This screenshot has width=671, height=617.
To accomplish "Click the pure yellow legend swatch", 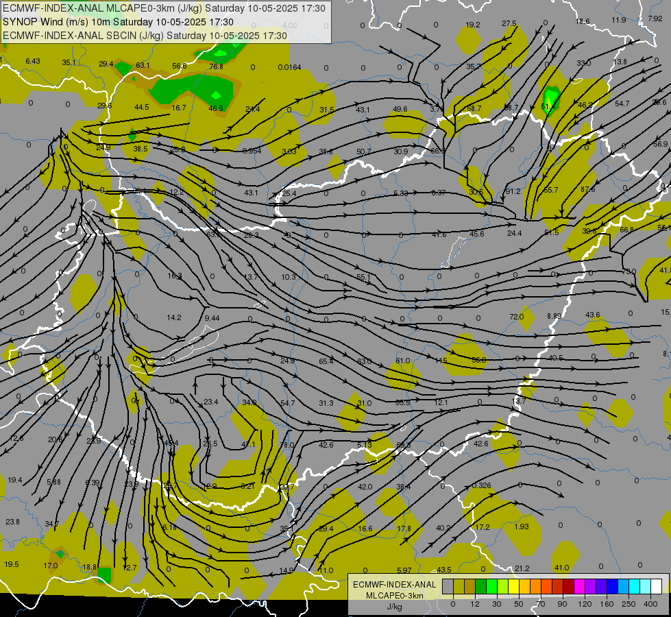I will (x=514, y=587).
